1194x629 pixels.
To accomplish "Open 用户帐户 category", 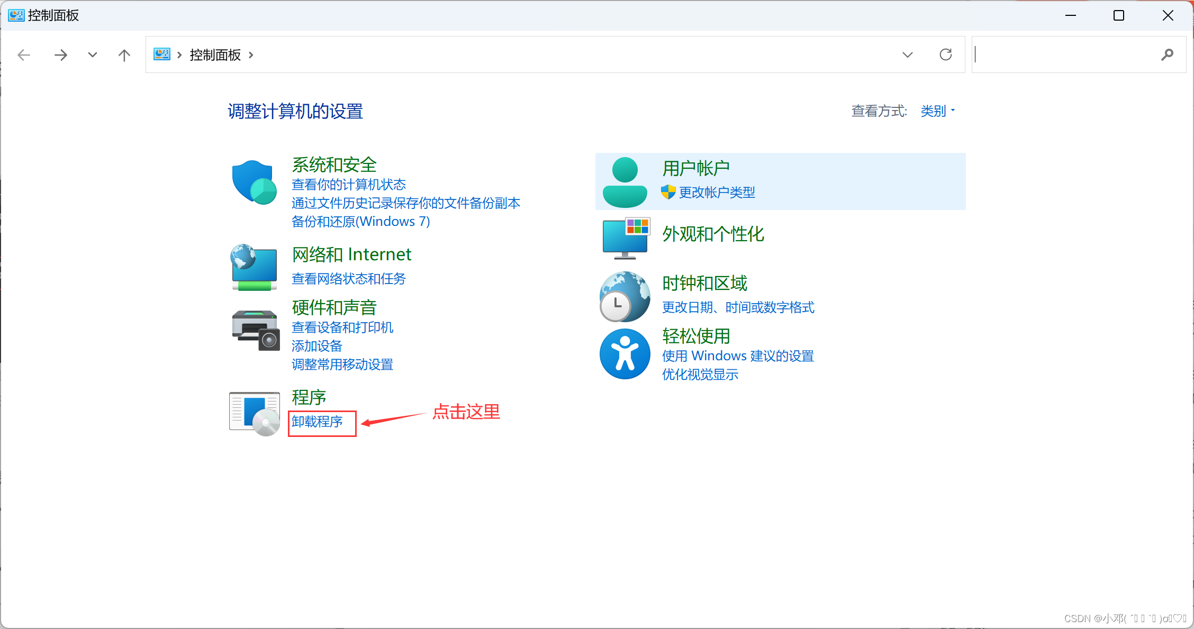I will point(696,168).
